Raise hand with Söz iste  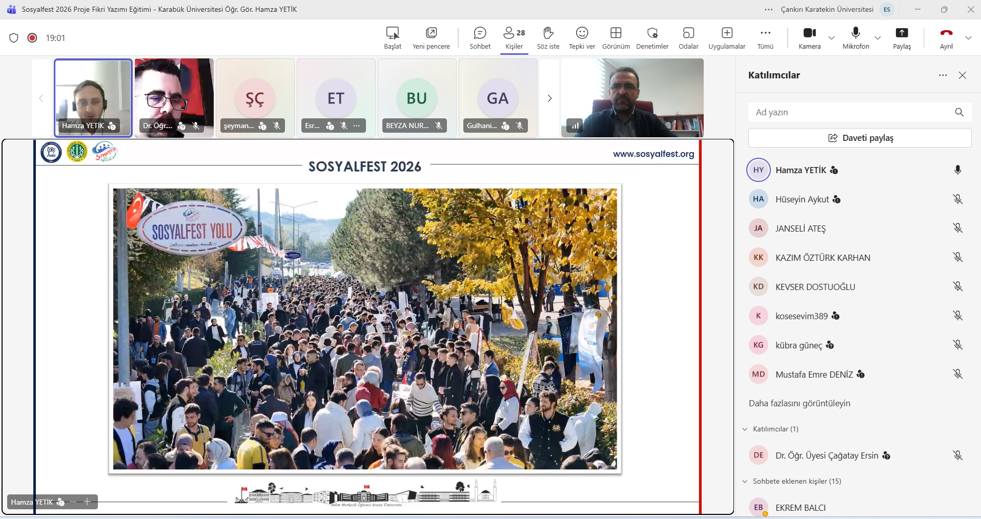coord(548,38)
